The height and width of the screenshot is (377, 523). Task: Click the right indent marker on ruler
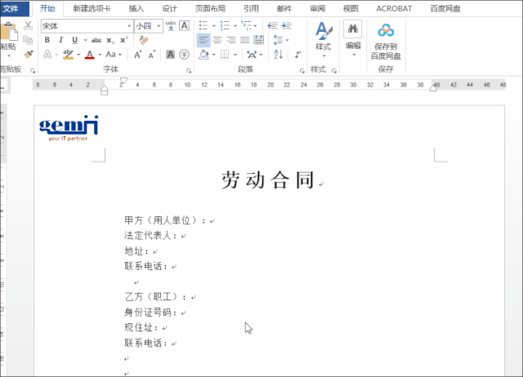tap(433, 88)
